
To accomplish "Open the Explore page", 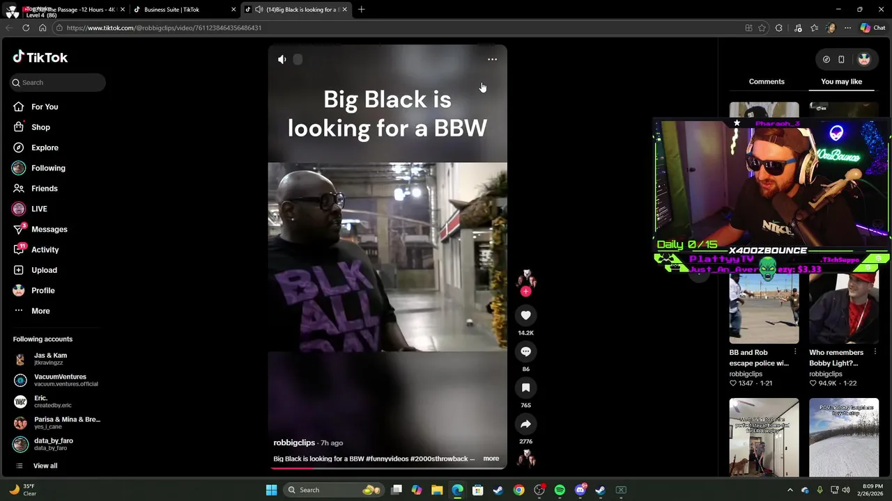I will 45,148.
